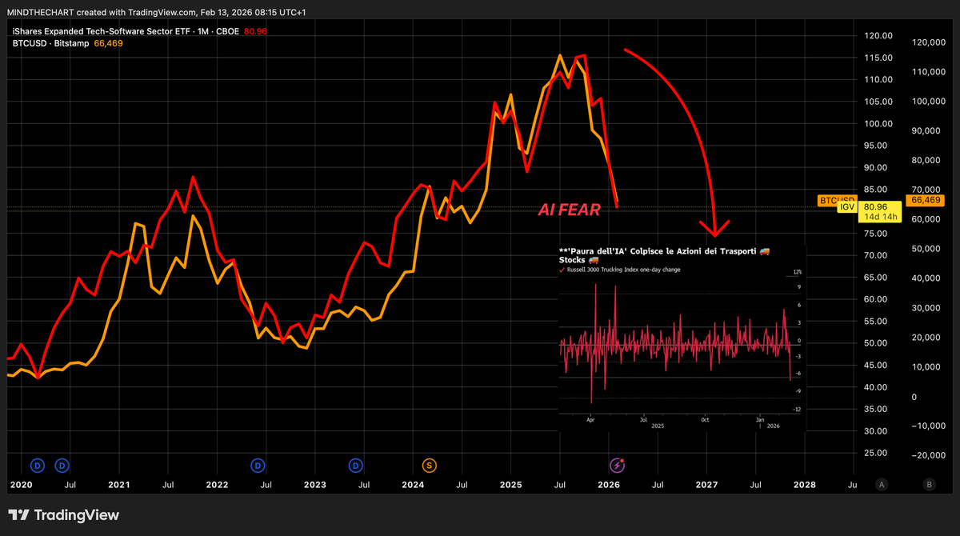This screenshot has width=960, height=536.
Task: Select the orange BTCUSD label on the axis
Action: pyautogui.click(x=837, y=199)
